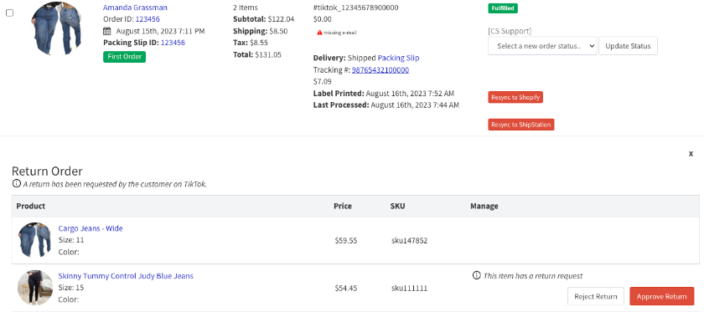Select the Total $131.05 text
This screenshot has width=704, height=317.
tap(257, 54)
